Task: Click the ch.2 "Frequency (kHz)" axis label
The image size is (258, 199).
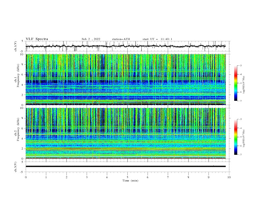Action: pos(18,129)
